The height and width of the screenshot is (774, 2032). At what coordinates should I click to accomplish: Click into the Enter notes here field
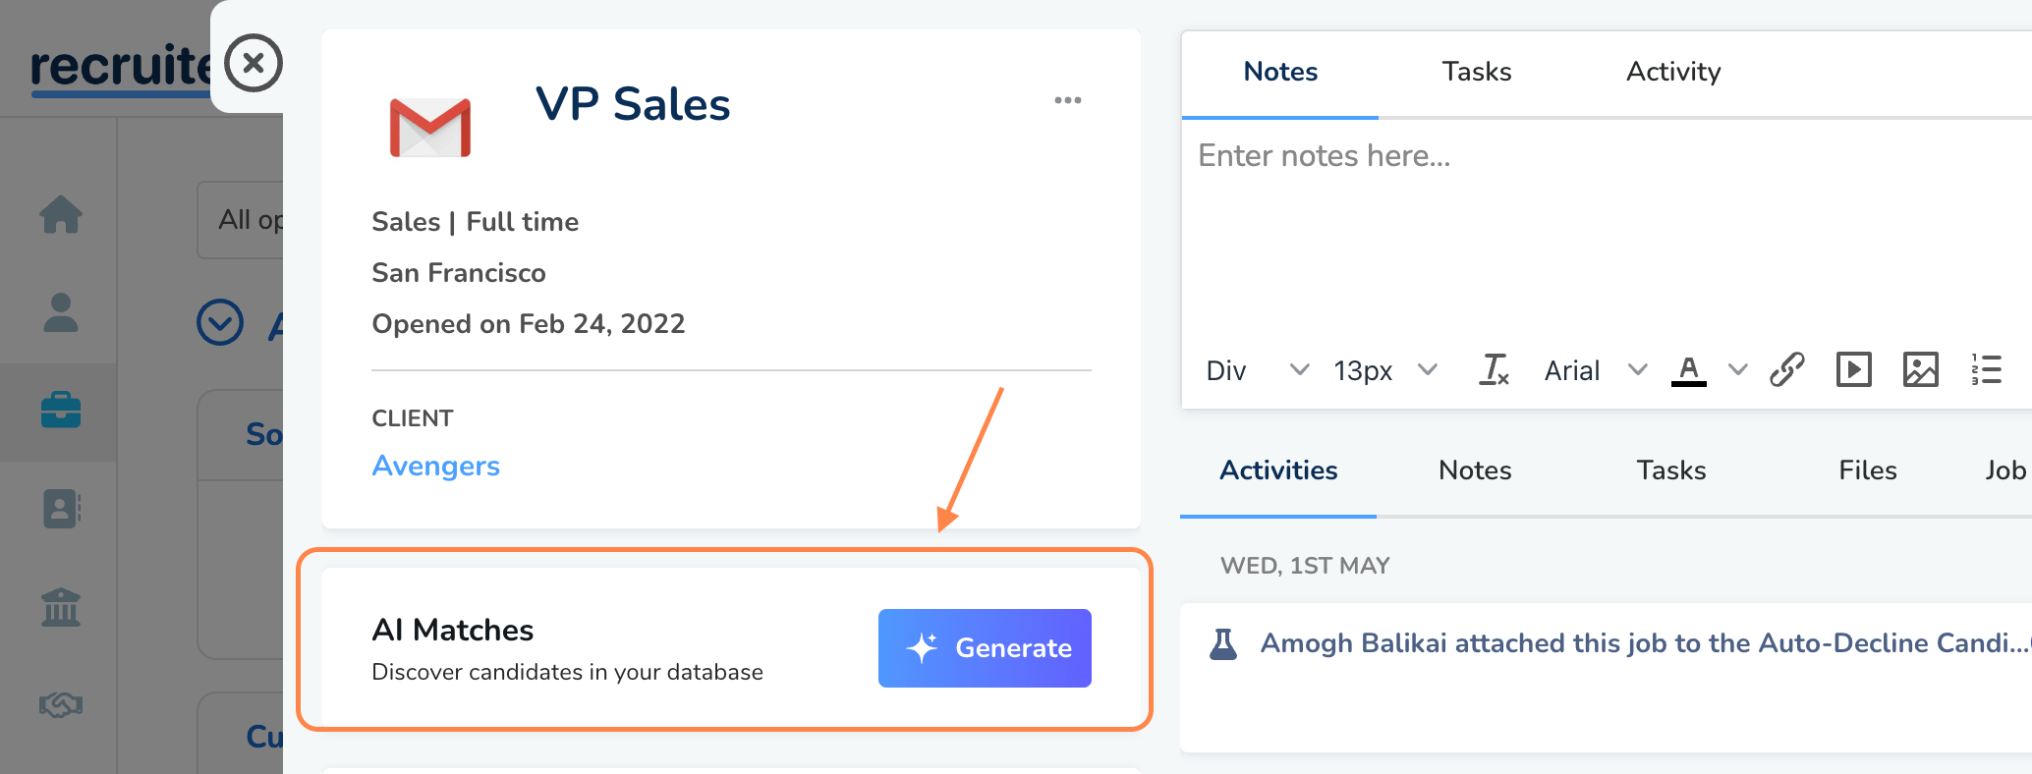tap(1602, 226)
